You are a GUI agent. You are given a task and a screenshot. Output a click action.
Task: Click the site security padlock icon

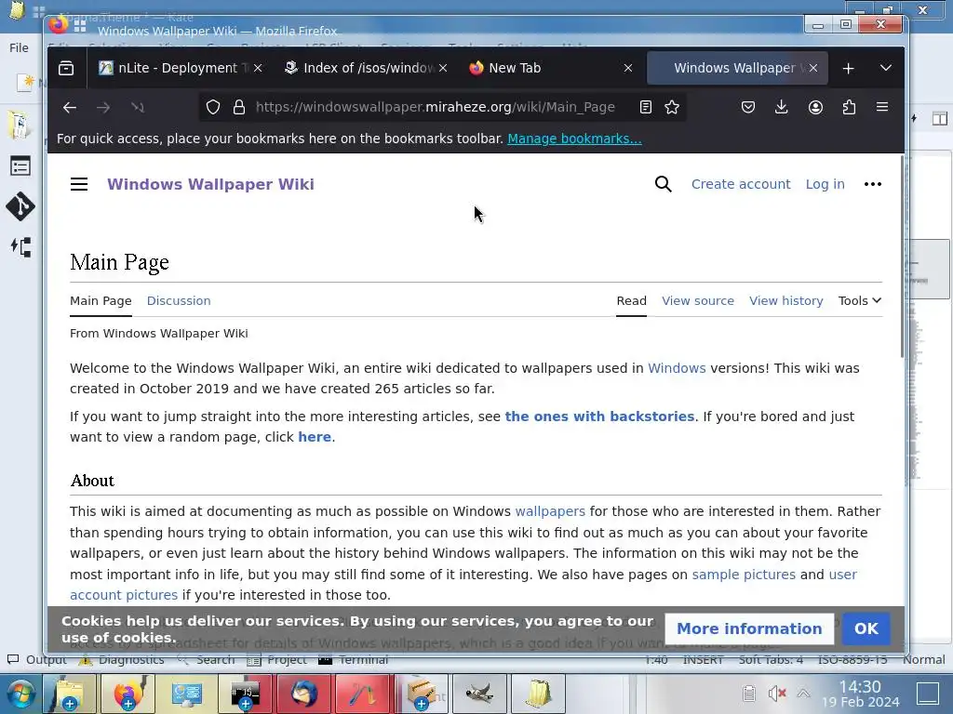[239, 108]
